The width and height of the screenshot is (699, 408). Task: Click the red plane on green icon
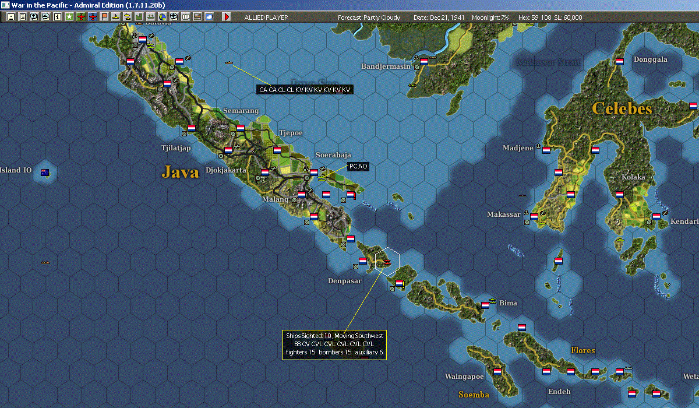[x=81, y=17]
